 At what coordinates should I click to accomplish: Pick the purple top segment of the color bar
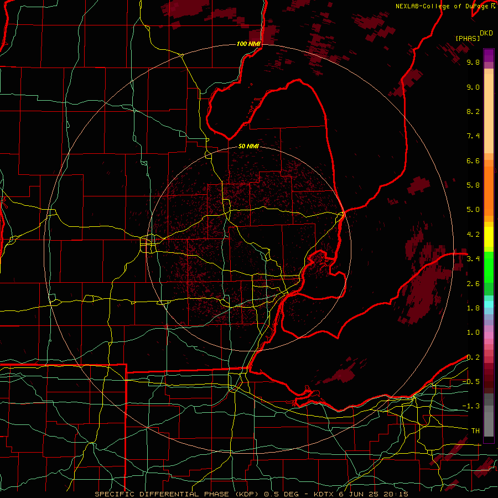(489, 55)
